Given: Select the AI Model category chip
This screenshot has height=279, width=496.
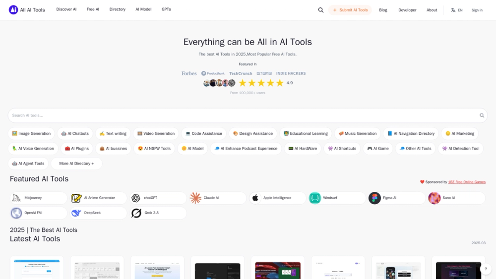Looking at the screenshot, I should coord(192,149).
